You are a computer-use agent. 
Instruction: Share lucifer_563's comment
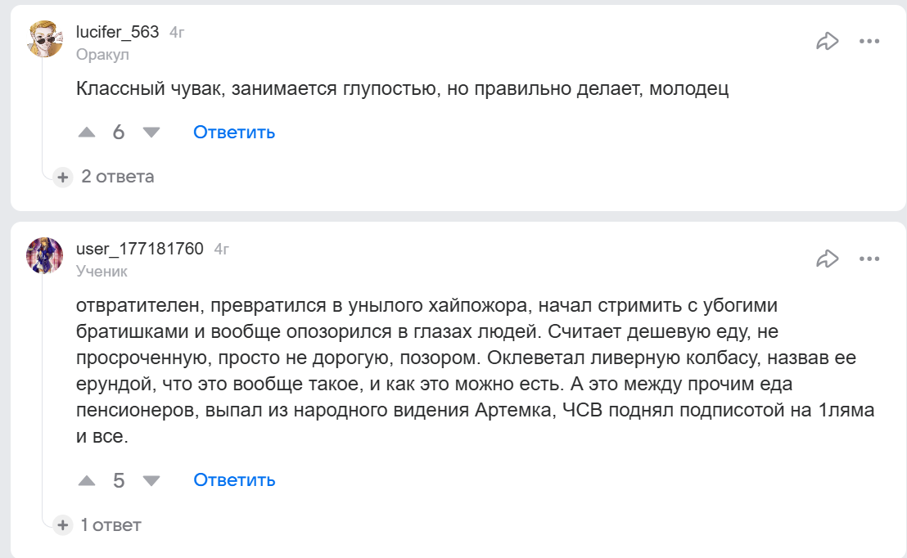tap(828, 41)
